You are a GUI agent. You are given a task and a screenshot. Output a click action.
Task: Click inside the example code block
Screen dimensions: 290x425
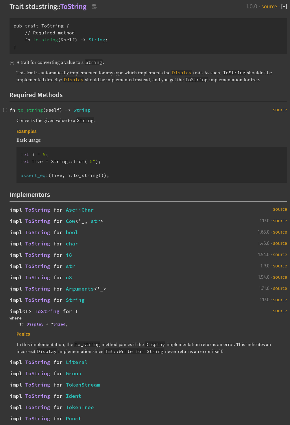pos(152,165)
